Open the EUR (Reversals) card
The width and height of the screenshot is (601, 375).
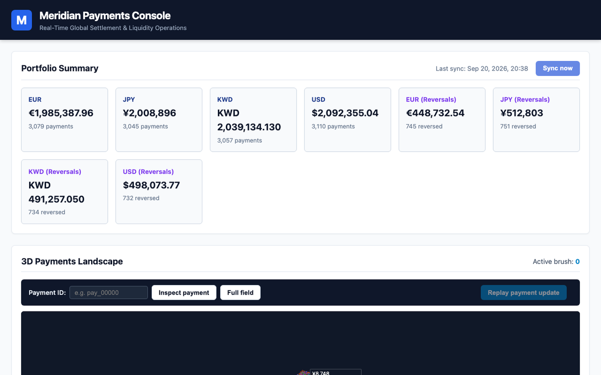pyautogui.click(x=442, y=120)
